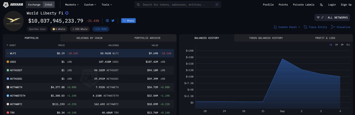Expand the Custom dropdown menu

click(90, 5)
